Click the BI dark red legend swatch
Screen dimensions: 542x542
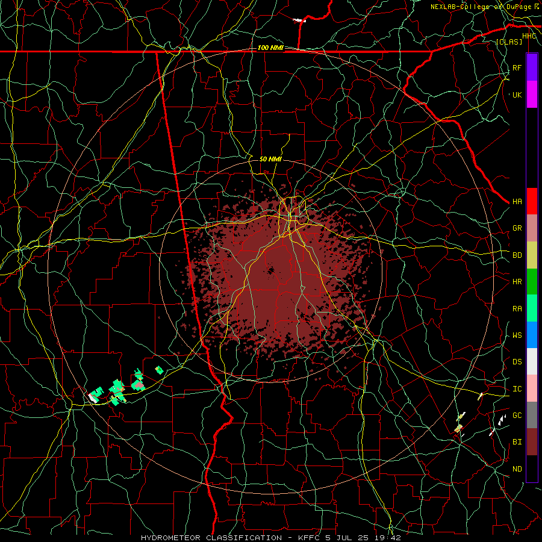(532, 442)
